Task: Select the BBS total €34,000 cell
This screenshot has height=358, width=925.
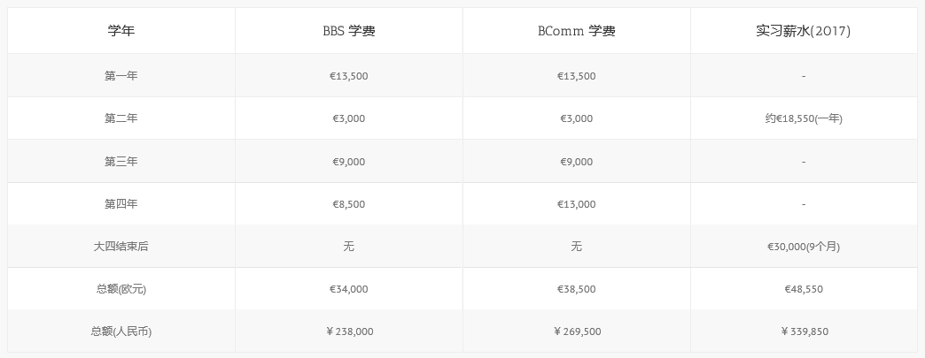Action: pos(348,289)
